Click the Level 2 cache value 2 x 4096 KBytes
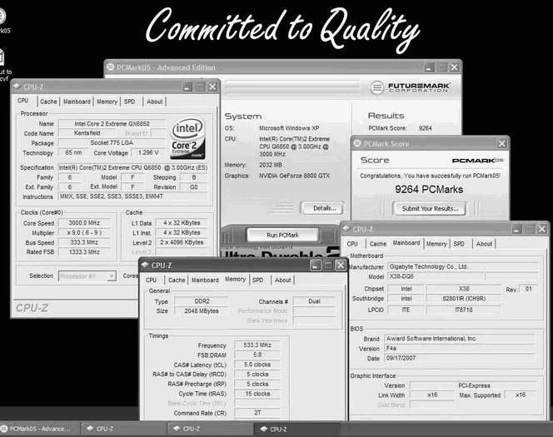Screen dimensions: 553x437 pyautogui.click(x=182, y=242)
